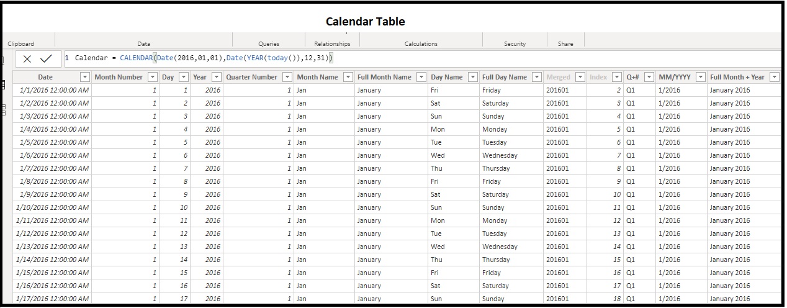Screen dimensions: 787x308
Task: Select the cell 1/10/2016 12:00:00 AM
Action: point(52,207)
